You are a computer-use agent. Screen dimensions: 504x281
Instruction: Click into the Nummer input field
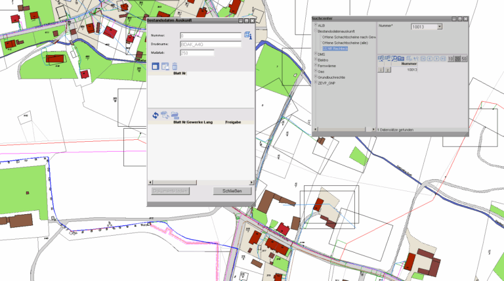(x=211, y=35)
